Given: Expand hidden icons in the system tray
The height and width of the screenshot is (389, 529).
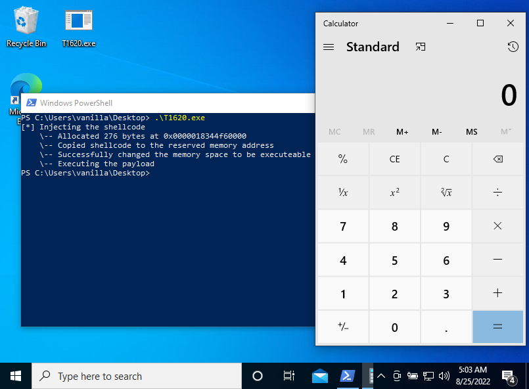Looking at the screenshot, I should click(x=380, y=375).
